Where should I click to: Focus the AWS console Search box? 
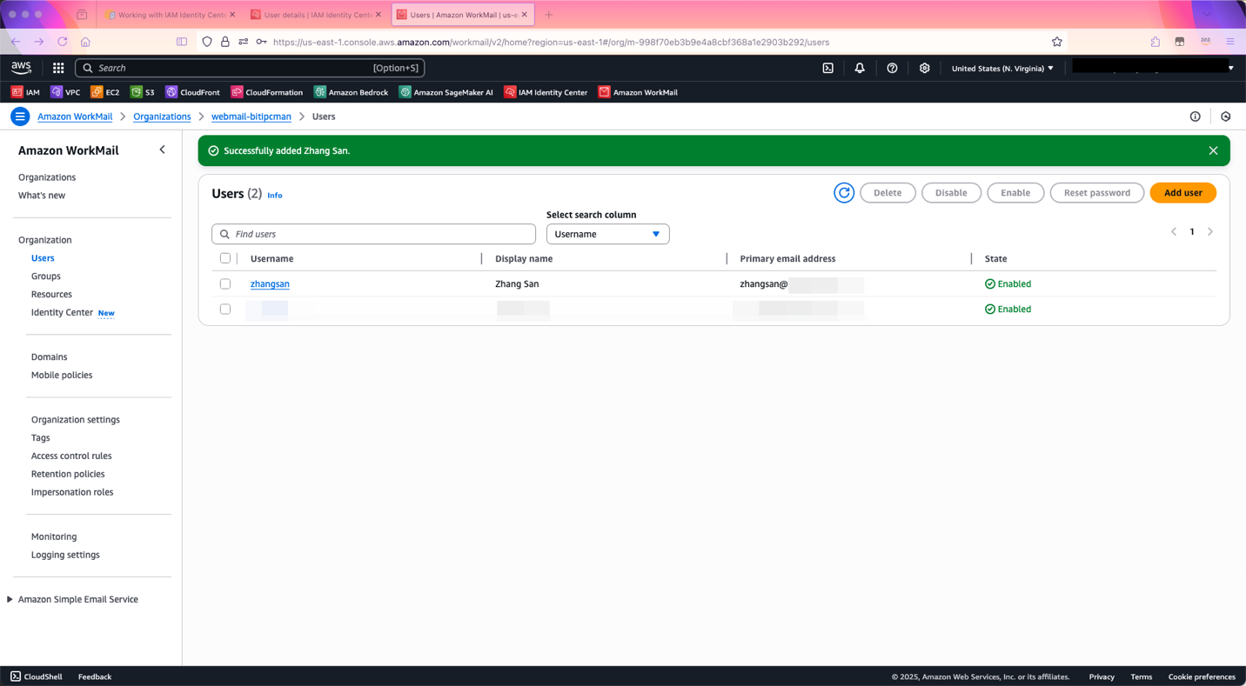coord(250,68)
